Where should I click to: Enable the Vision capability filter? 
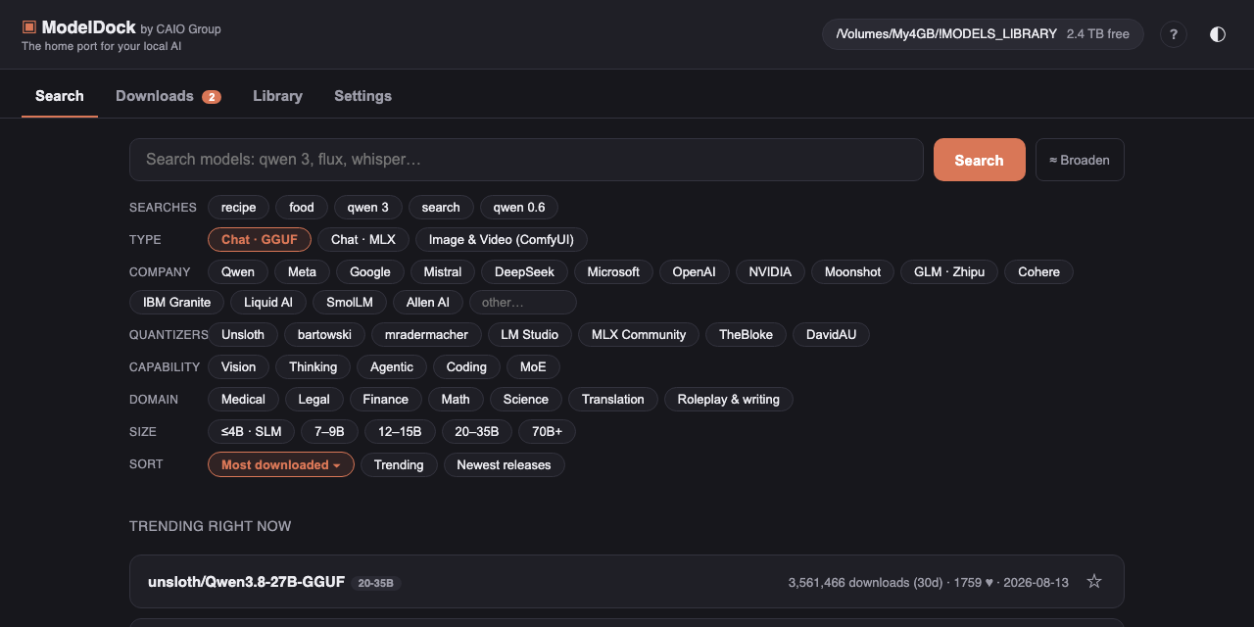point(238,366)
